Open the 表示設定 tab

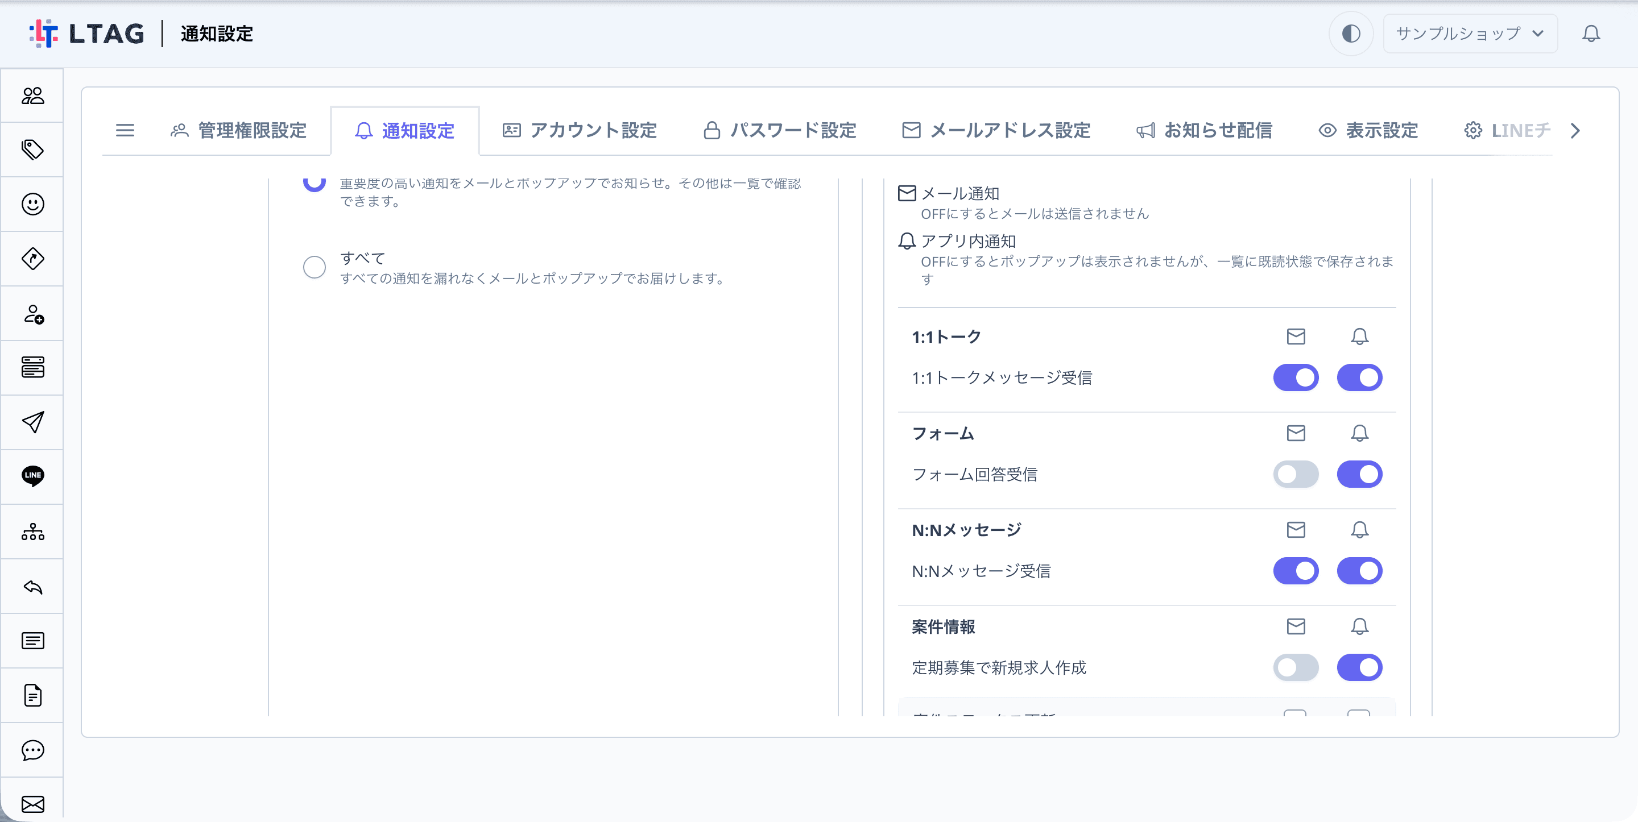tap(1368, 130)
